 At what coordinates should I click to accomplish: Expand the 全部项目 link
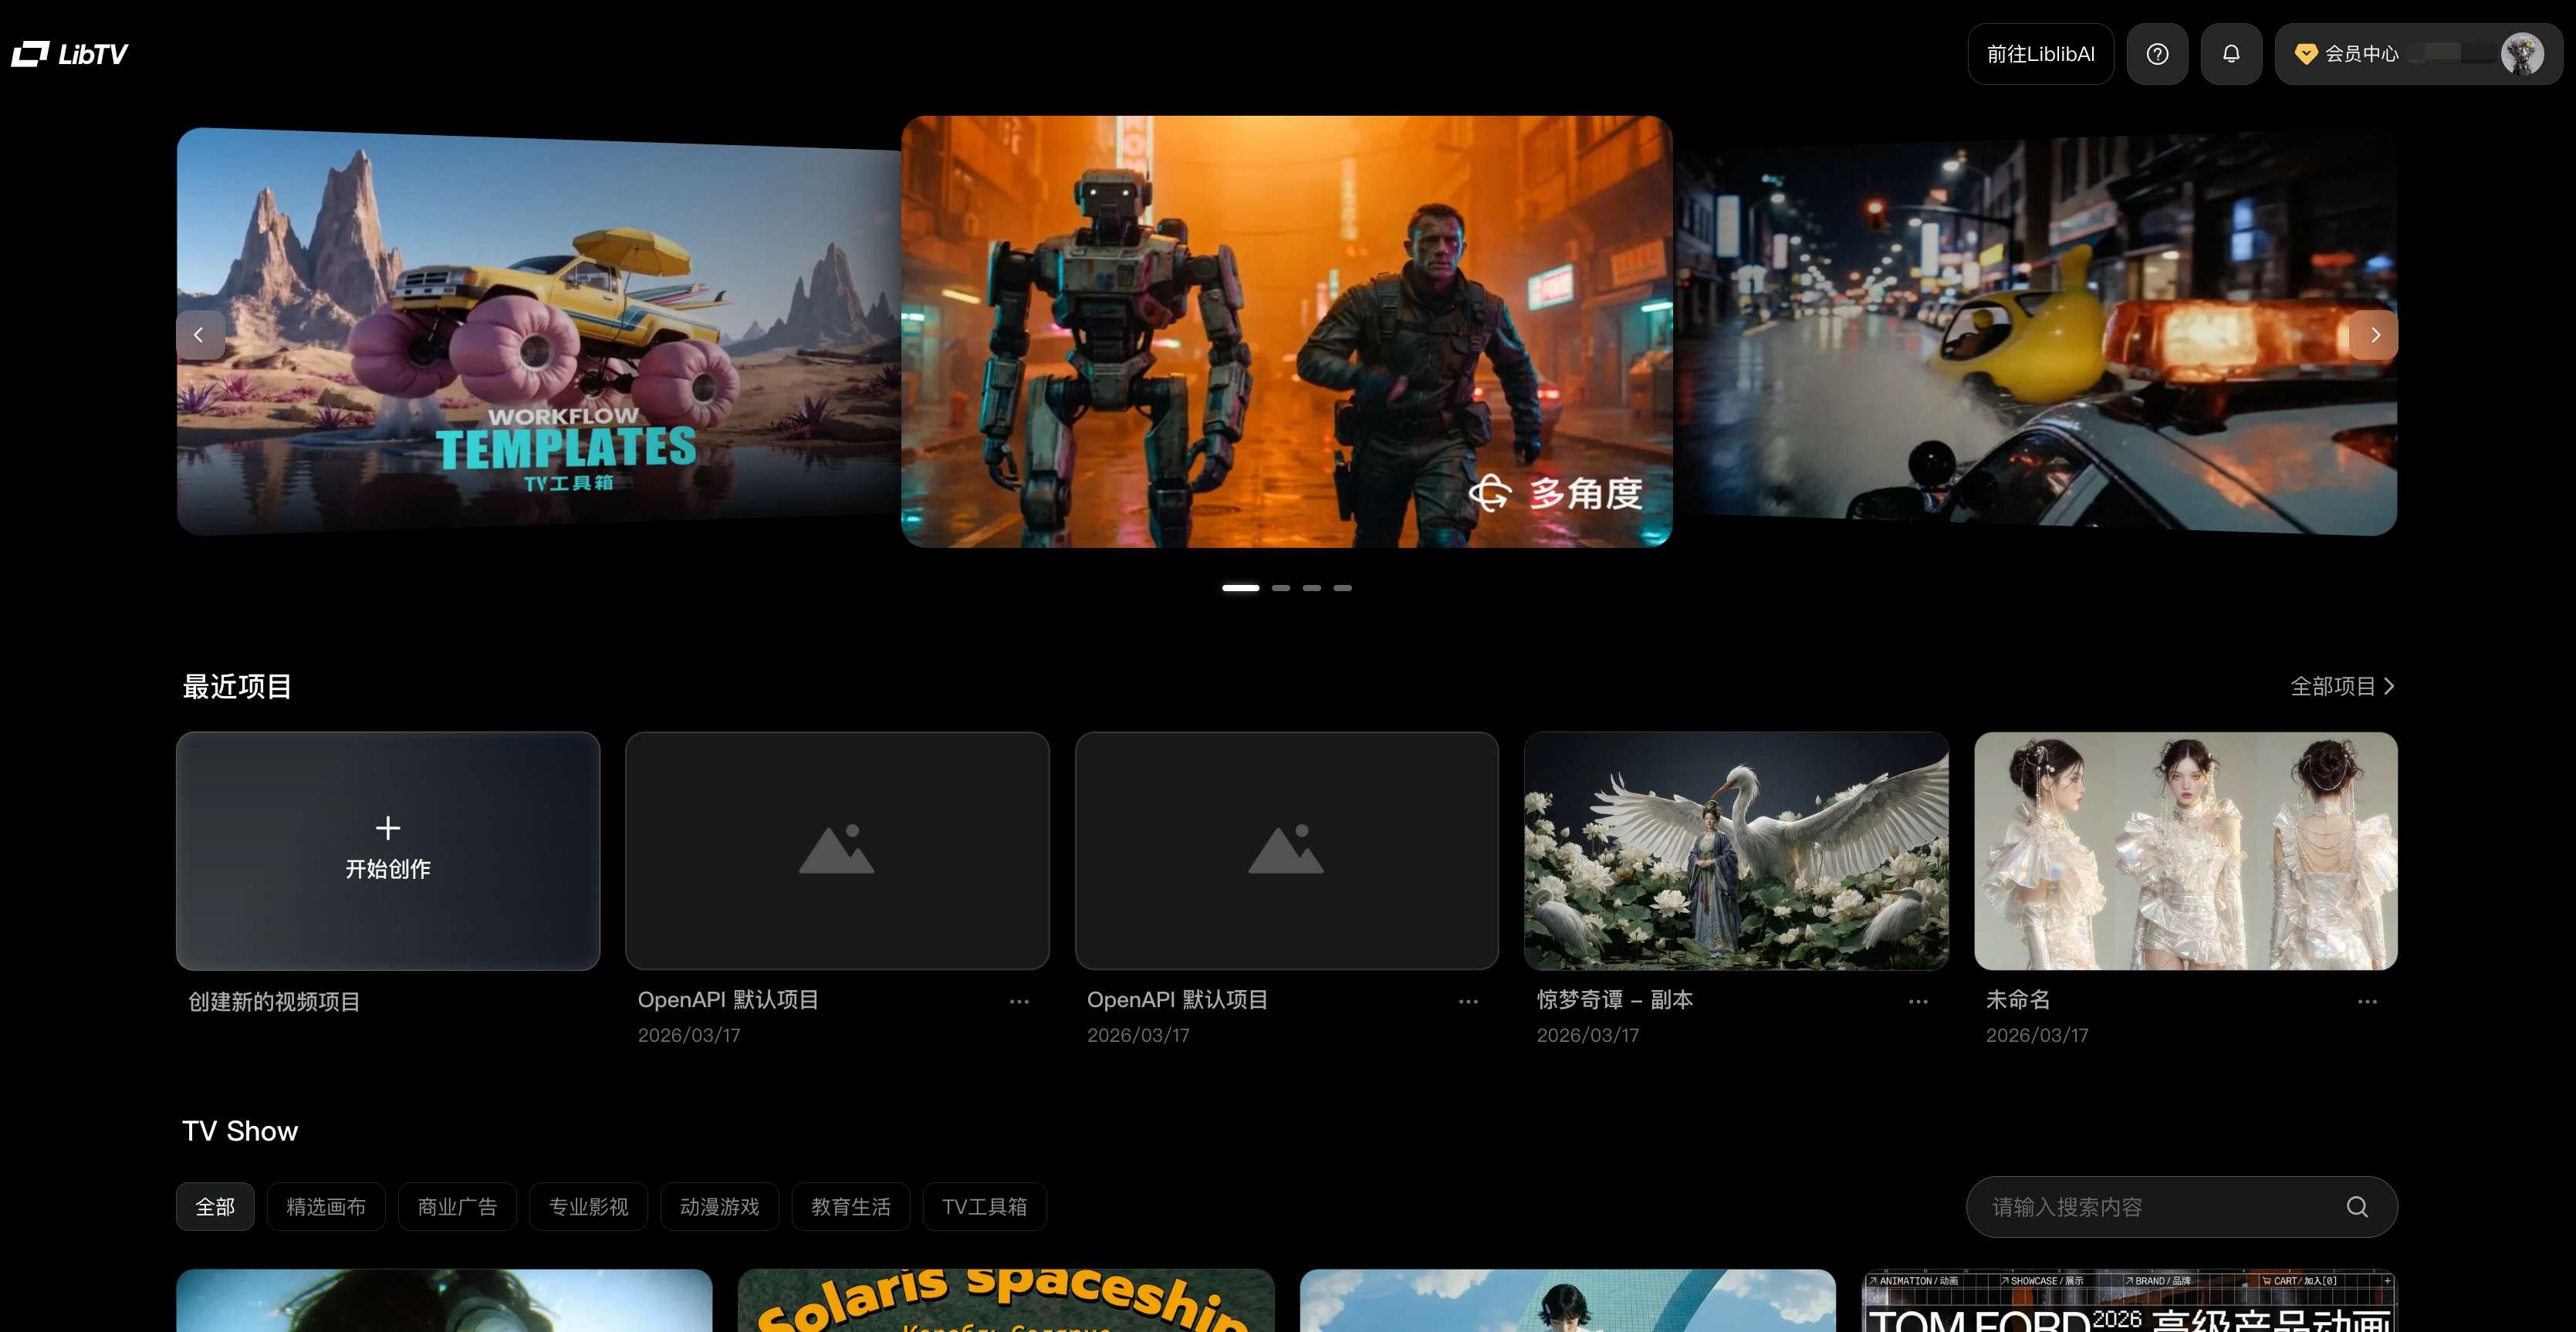[x=2342, y=687]
